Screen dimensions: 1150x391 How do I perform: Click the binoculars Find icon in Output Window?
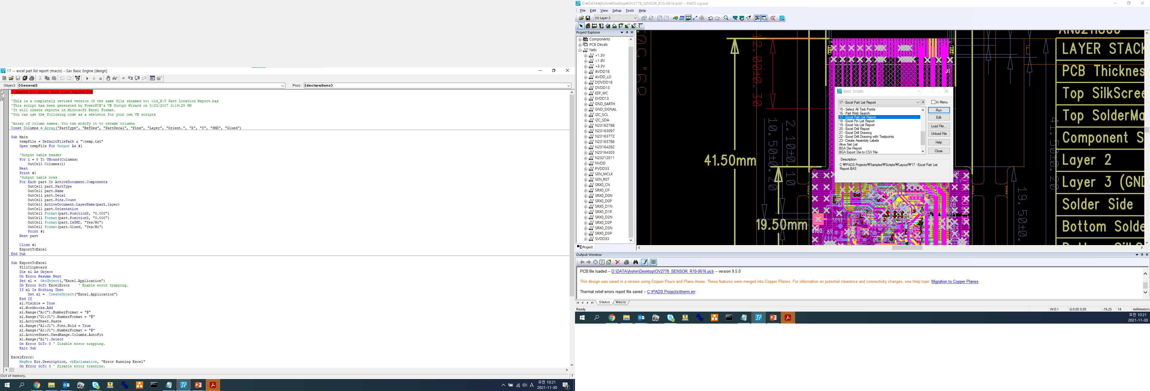pyautogui.click(x=636, y=262)
